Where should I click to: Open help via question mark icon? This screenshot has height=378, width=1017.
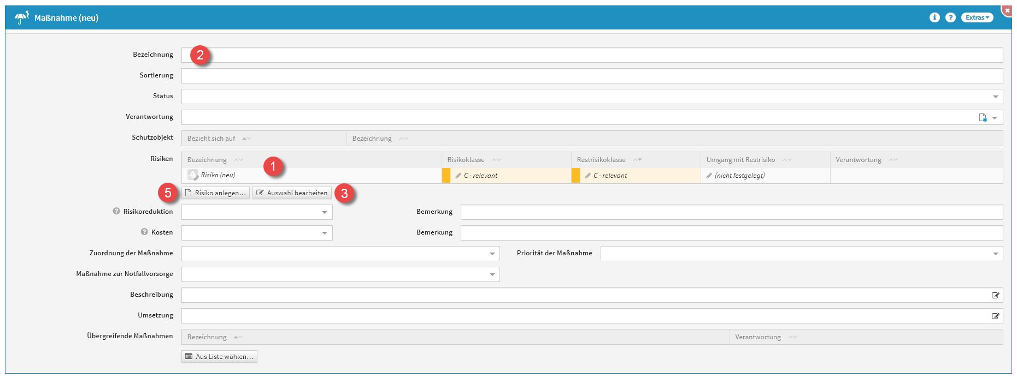pos(950,17)
